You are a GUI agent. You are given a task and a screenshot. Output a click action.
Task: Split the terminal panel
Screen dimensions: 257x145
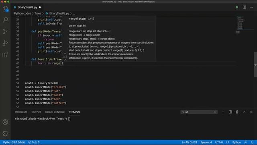(x=230, y=112)
